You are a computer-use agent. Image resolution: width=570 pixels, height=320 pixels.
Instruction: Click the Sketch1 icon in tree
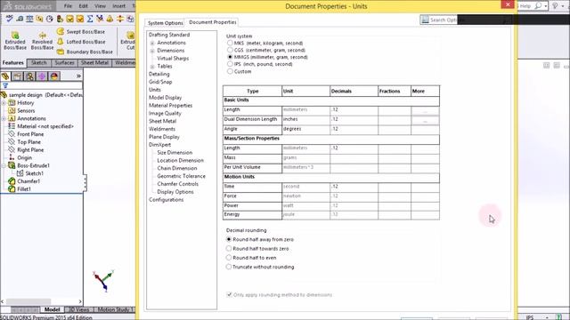[20, 173]
